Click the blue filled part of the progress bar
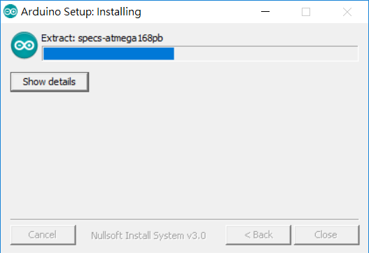369x253 pixels. pyautogui.click(x=109, y=54)
